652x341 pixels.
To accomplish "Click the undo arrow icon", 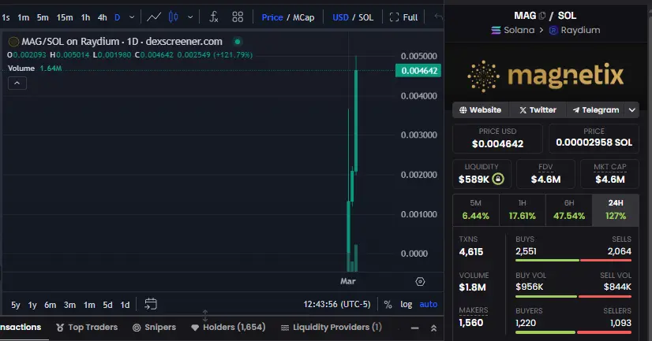I will [x=438, y=17].
